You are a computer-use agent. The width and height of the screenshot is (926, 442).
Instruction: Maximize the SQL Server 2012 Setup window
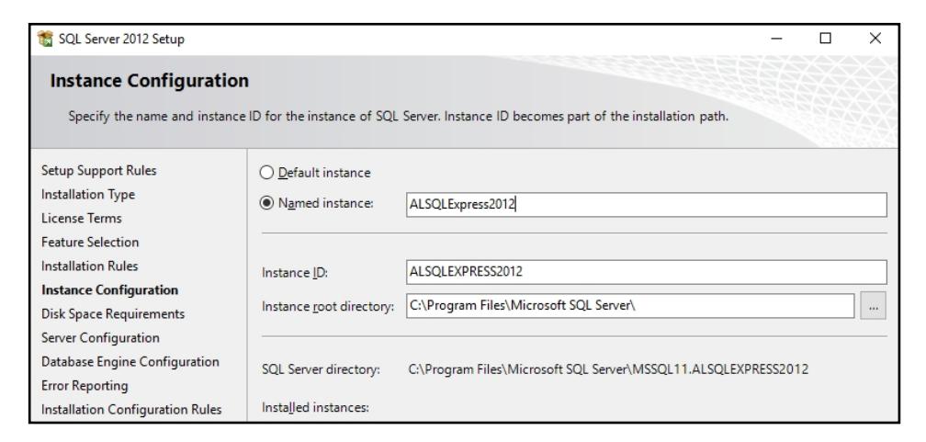click(826, 39)
